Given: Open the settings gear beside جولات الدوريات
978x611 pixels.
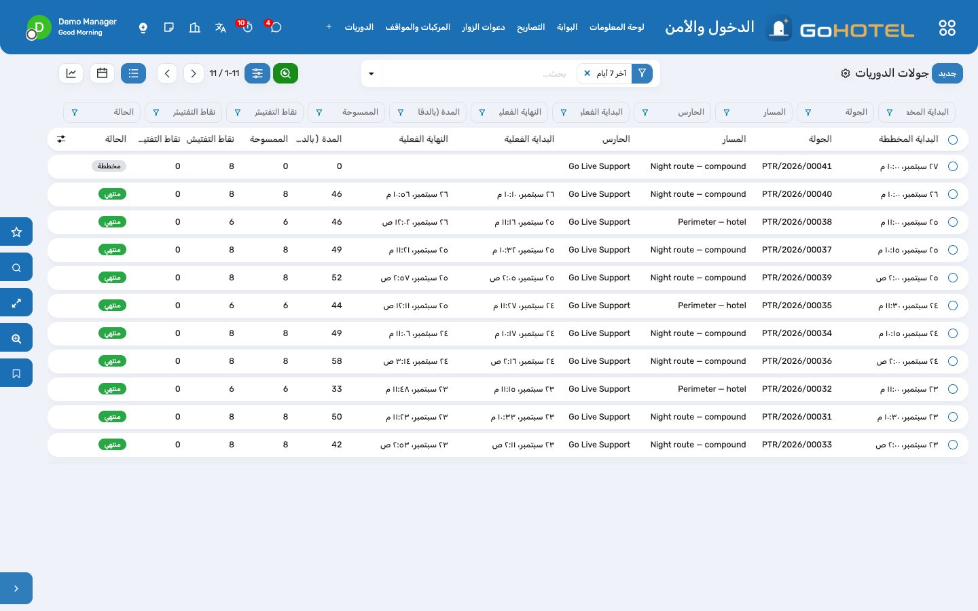Looking at the screenshot, I should (846, 73).
